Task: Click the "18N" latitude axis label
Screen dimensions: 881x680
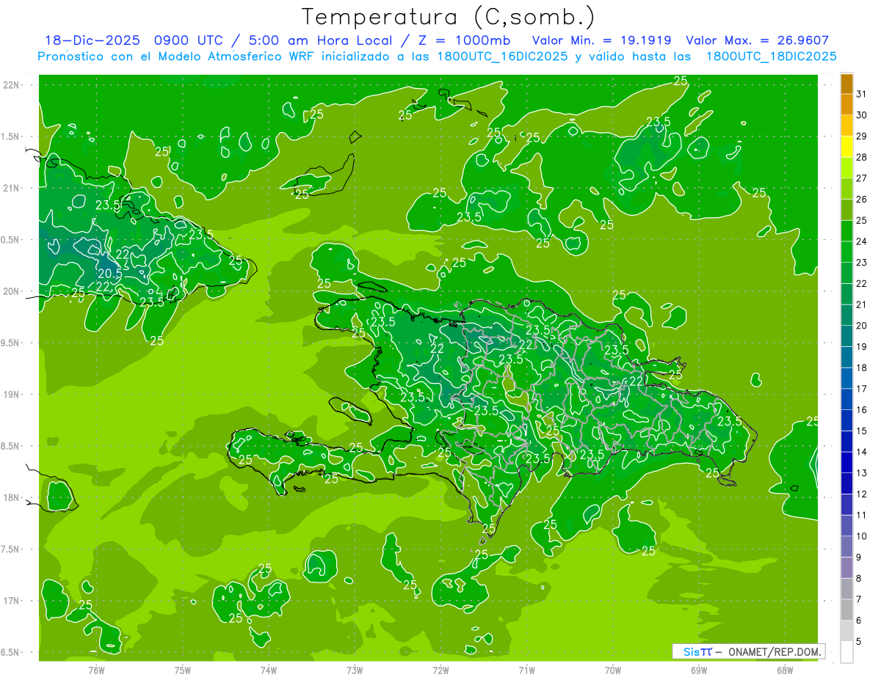Action: pyautogui.click(x=11, y=497)
